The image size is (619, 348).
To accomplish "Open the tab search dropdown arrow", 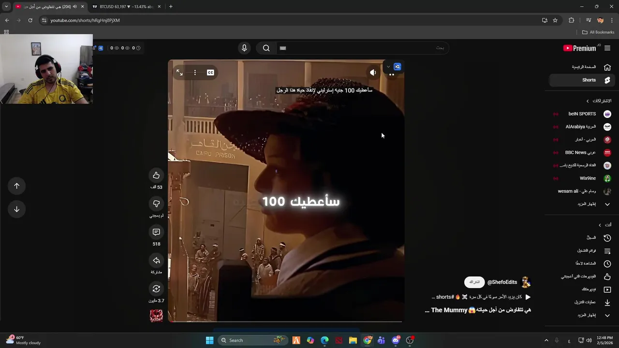I will [6, 7].
